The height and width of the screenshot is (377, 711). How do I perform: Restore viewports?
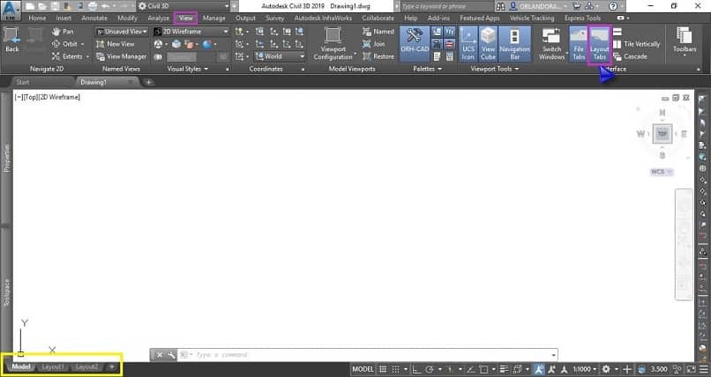[378, 56]
